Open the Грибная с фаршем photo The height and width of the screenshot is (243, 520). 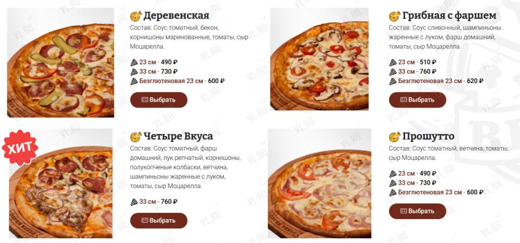[319, 59]
